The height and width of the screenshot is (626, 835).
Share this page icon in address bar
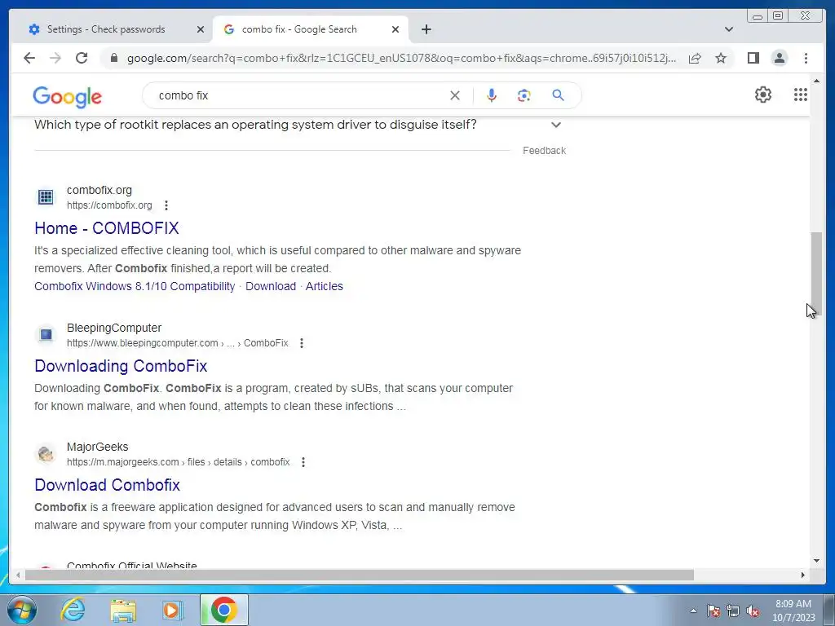pos(695,58)
